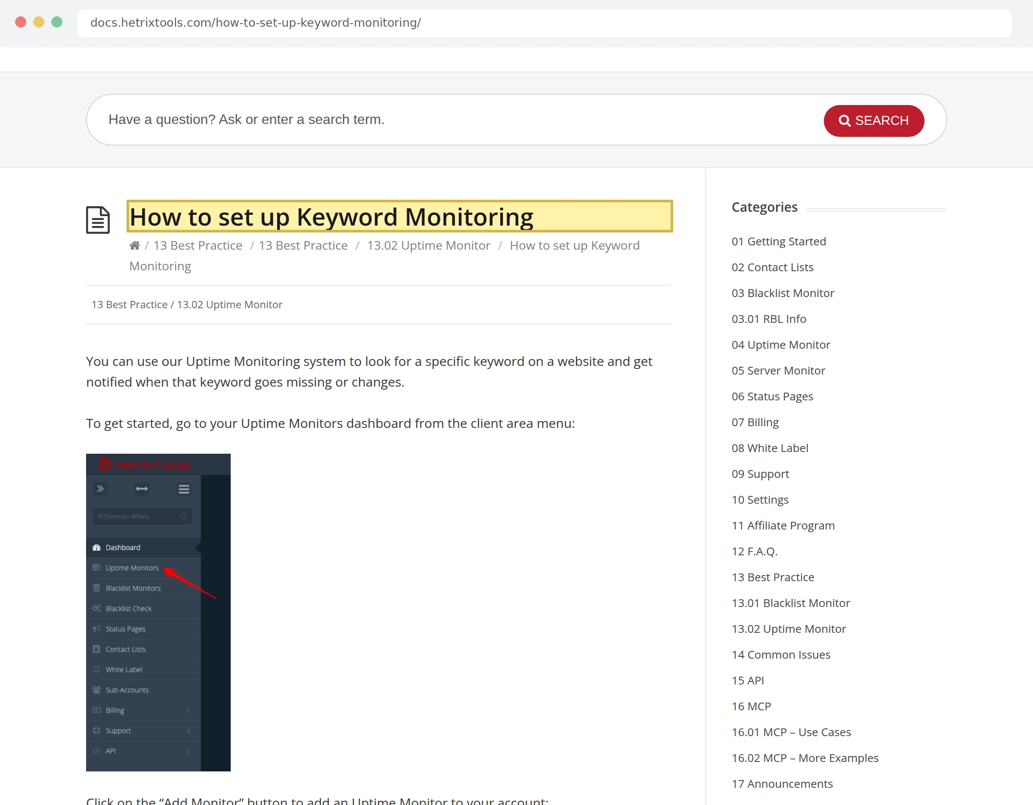
Task: Select the 'How to set up Keyword Monitoring' heading
Action: click(400, 217)
